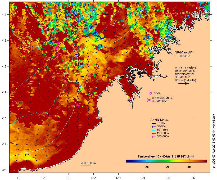
Task: Click the latitude axis label -19
Action: point(4,144)
